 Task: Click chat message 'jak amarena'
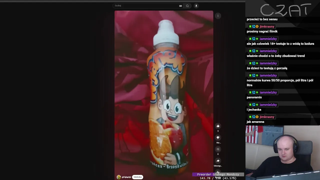point(255,122)
